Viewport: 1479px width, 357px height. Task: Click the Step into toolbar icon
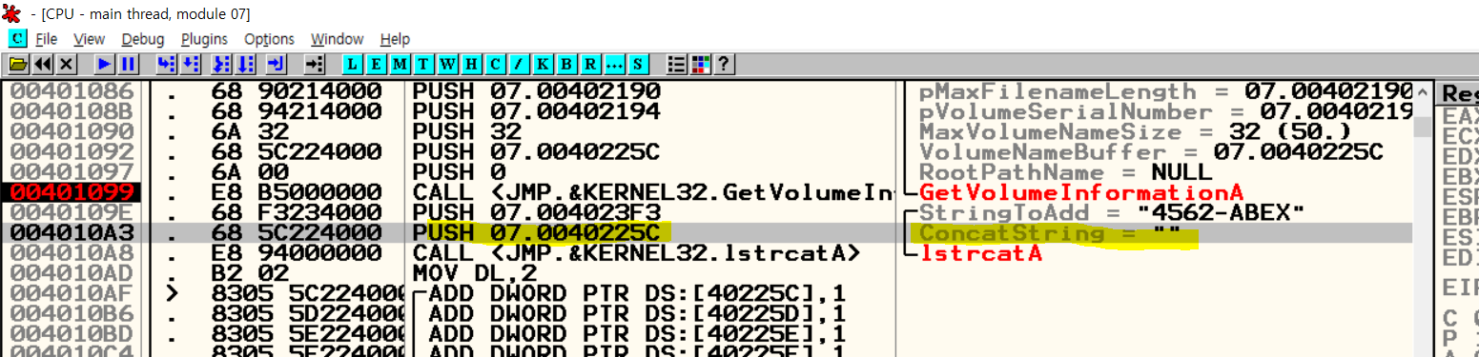tap(166, 65)
